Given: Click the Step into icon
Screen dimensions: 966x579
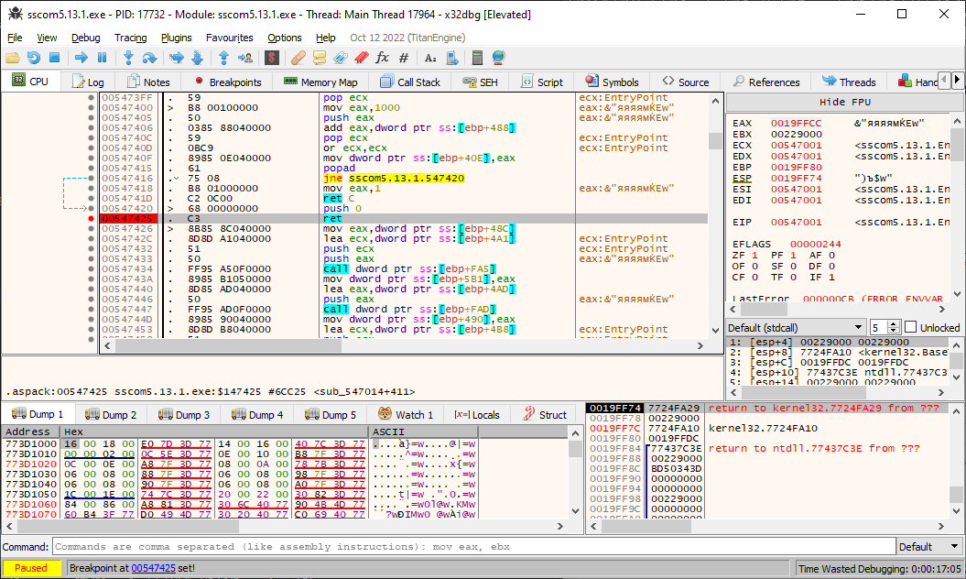Looking at the screenshot, I should pos(128,58).
